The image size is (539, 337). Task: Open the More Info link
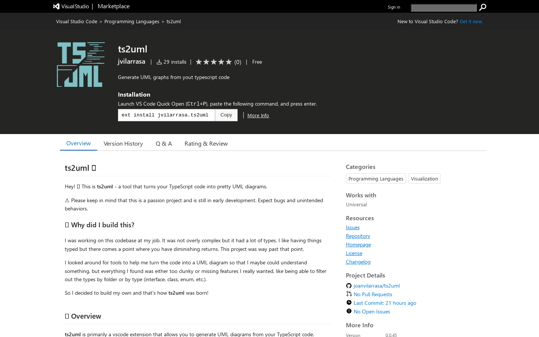[258, 115]
